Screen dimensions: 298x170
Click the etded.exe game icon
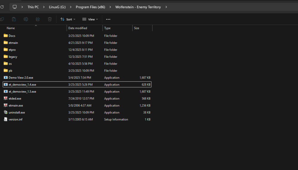[x=6, y=98]
